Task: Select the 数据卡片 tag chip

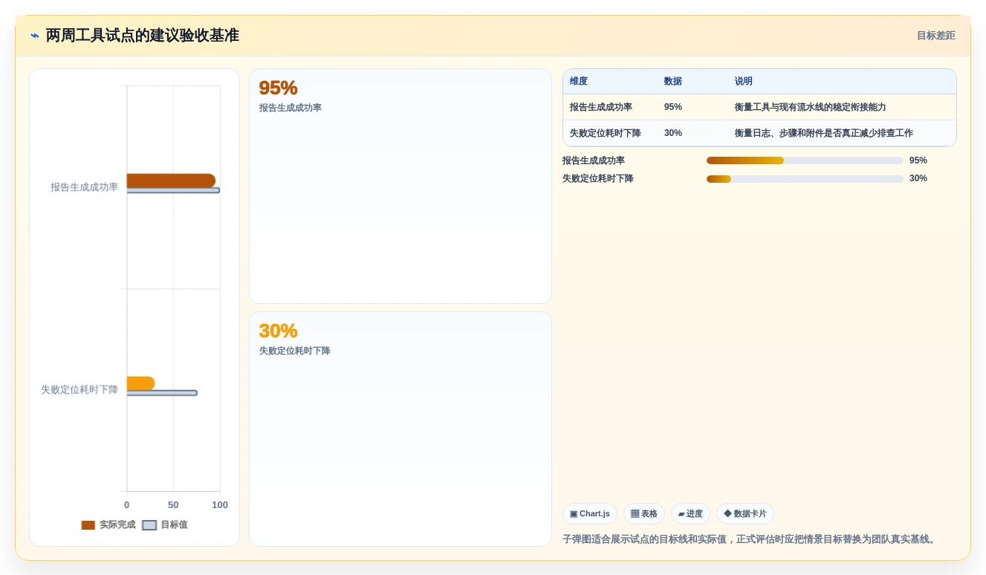Action: click(x=745, y=514)
